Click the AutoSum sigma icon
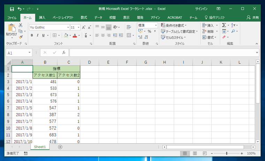 coord(224,25)
